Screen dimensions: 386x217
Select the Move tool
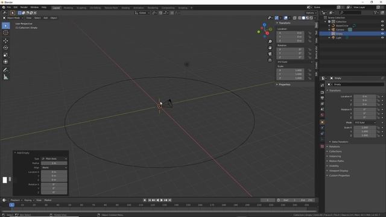(x=5, y=41)
